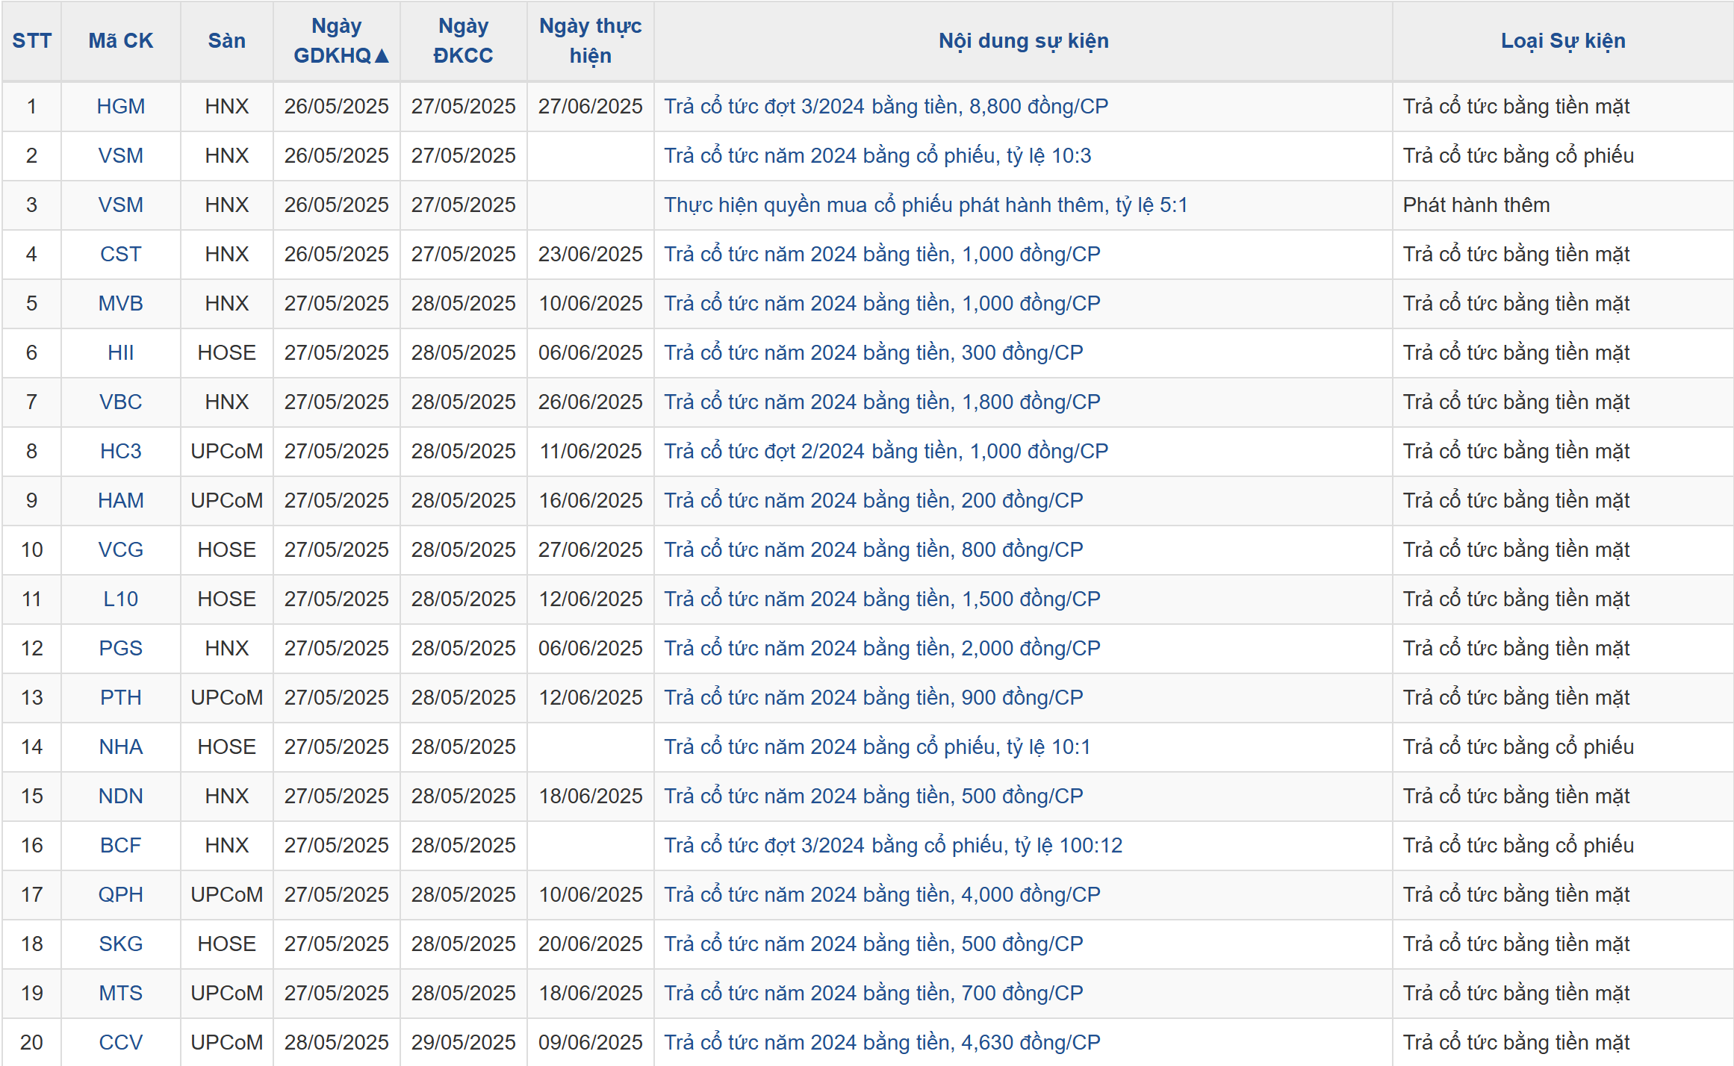
Task: Open the HC3 stock code link
Action: pos(121,452)
